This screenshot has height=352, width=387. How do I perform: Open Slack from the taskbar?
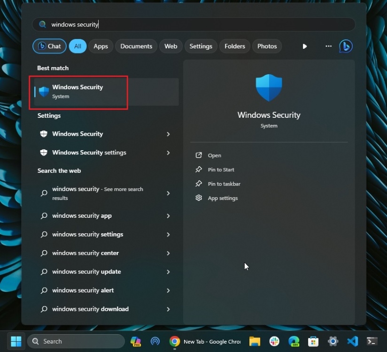pos(274,341)
